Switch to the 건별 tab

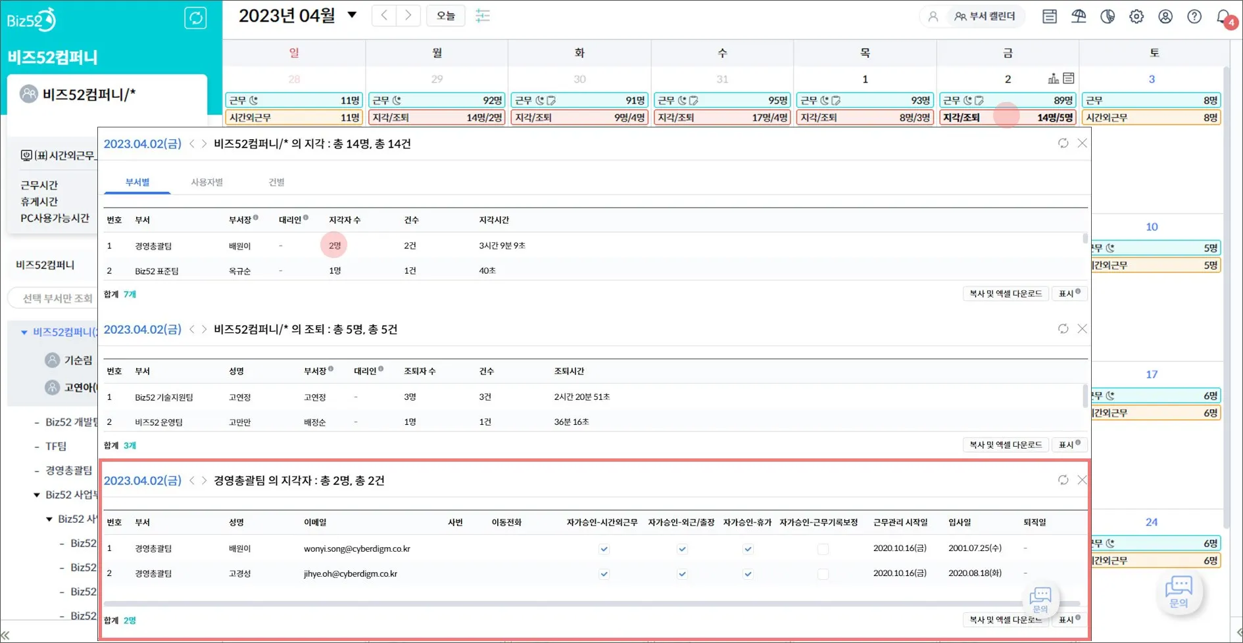click(x=276, y=182)
